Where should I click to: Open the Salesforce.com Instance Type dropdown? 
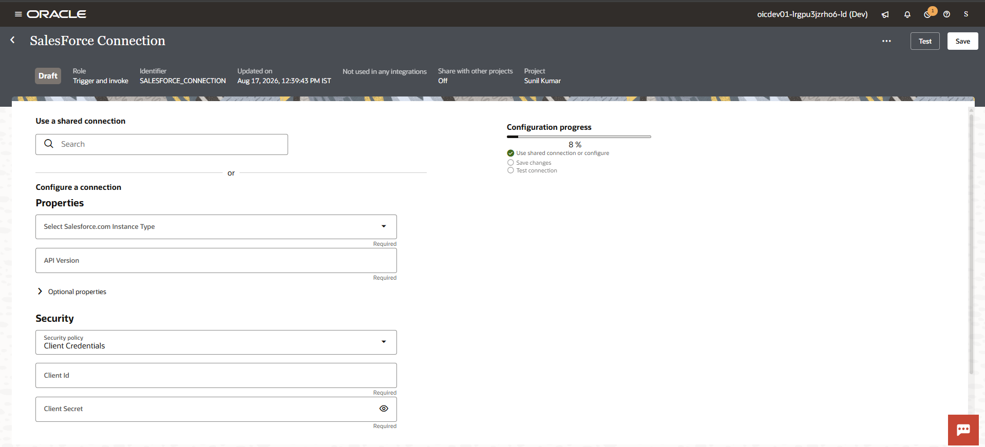(216, 227)
